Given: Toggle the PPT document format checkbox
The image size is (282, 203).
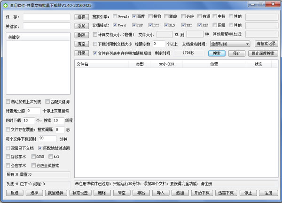Looking at the screenshot, I should coord(150,25).
